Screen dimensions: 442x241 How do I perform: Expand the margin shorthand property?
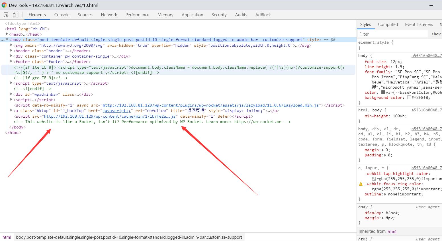coord(383,150)
